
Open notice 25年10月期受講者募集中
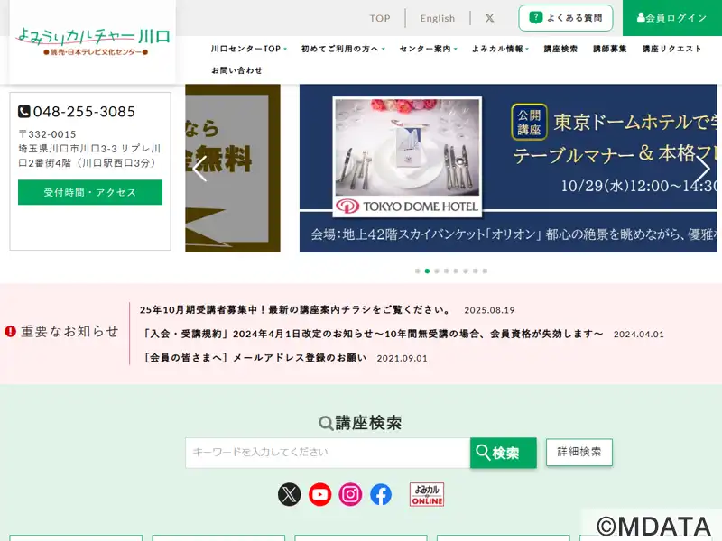click(296, 309)
